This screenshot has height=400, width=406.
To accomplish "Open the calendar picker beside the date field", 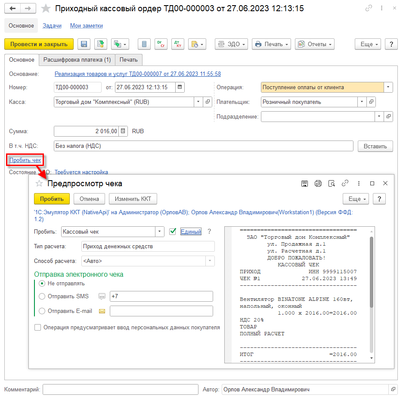I will pos(180,87).
